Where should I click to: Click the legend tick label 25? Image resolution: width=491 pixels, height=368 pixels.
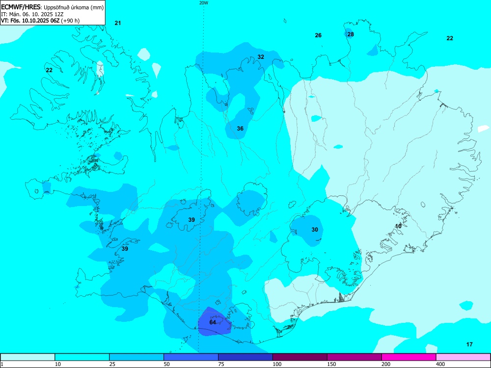pos(112,364)
